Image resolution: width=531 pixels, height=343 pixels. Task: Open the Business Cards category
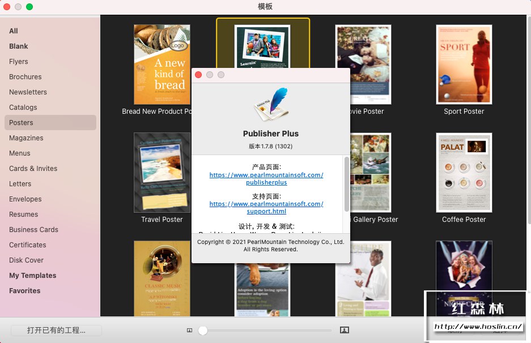pyautogui.click(x=33, y=230)
